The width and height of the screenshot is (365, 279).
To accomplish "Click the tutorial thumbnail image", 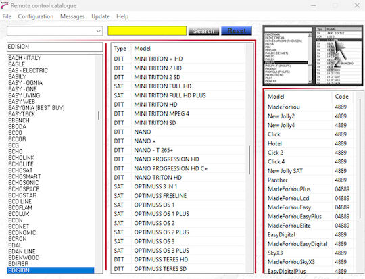I will (313, 55).
